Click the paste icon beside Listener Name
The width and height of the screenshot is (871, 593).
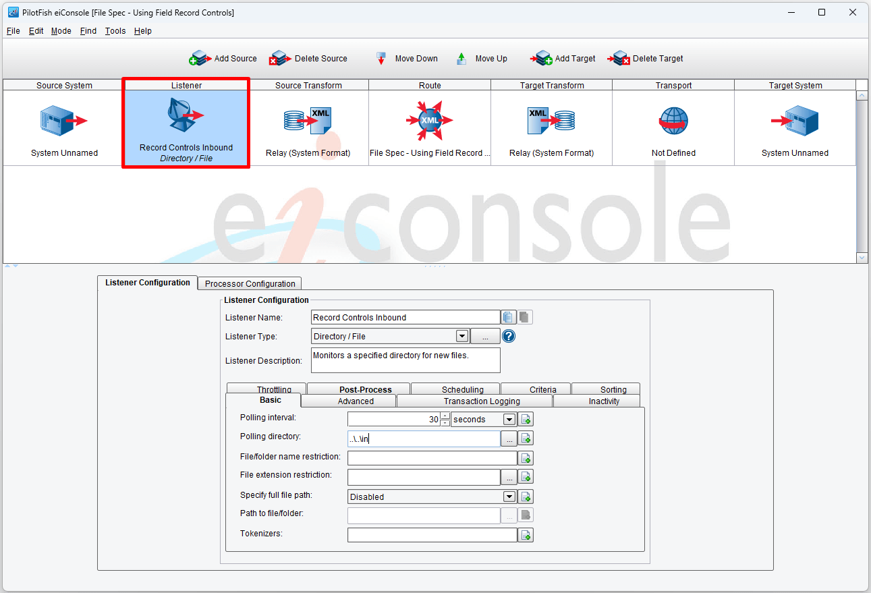[525, 317]
